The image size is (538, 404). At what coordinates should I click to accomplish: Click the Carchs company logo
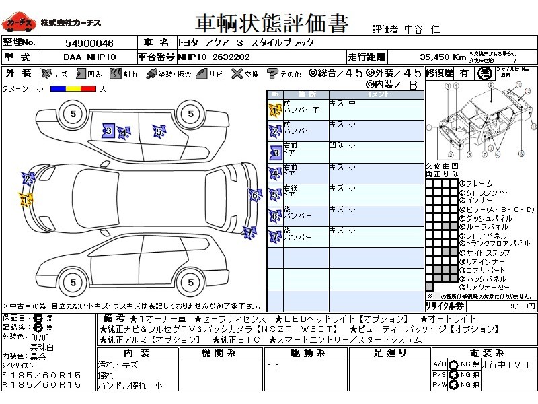tap(20, 24)
